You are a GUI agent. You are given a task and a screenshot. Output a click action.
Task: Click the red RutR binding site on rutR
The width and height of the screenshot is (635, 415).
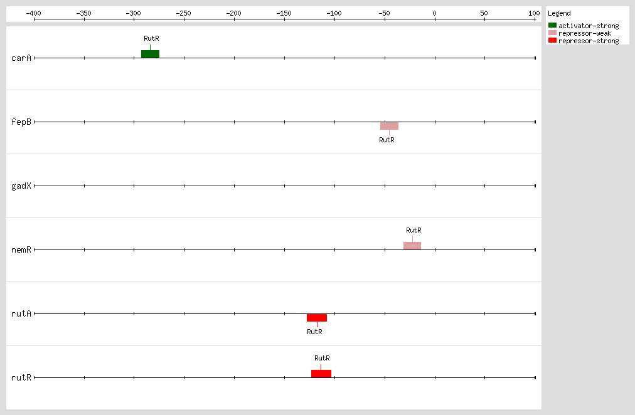pyautogui.click(x=321, y=374)
